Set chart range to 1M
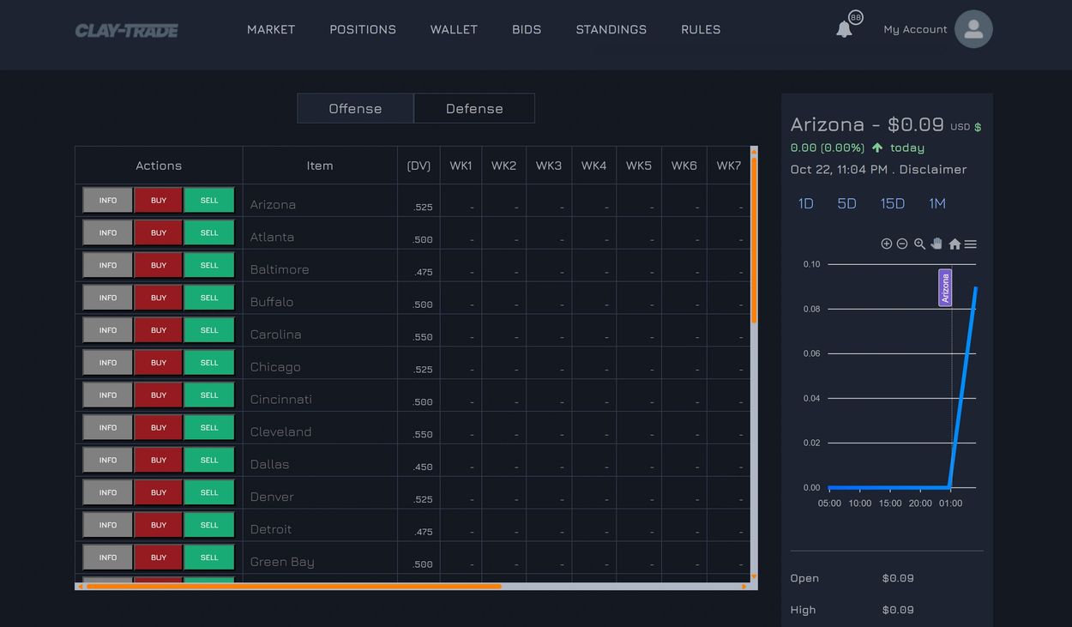1072x627 pixels. [x=936, y=203]
